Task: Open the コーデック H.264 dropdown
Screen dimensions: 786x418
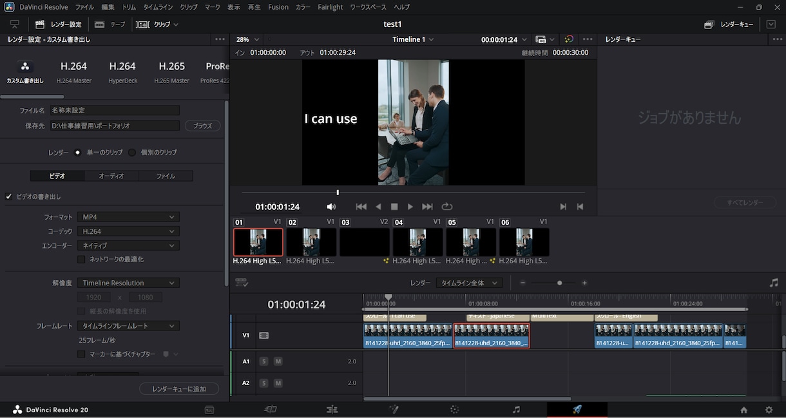Action: tap(128, 231)
